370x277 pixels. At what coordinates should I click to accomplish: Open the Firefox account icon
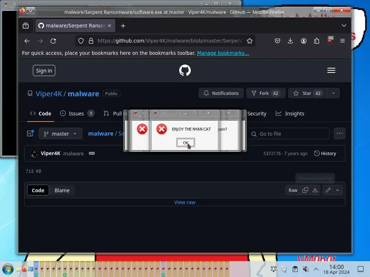click(304, 41)
